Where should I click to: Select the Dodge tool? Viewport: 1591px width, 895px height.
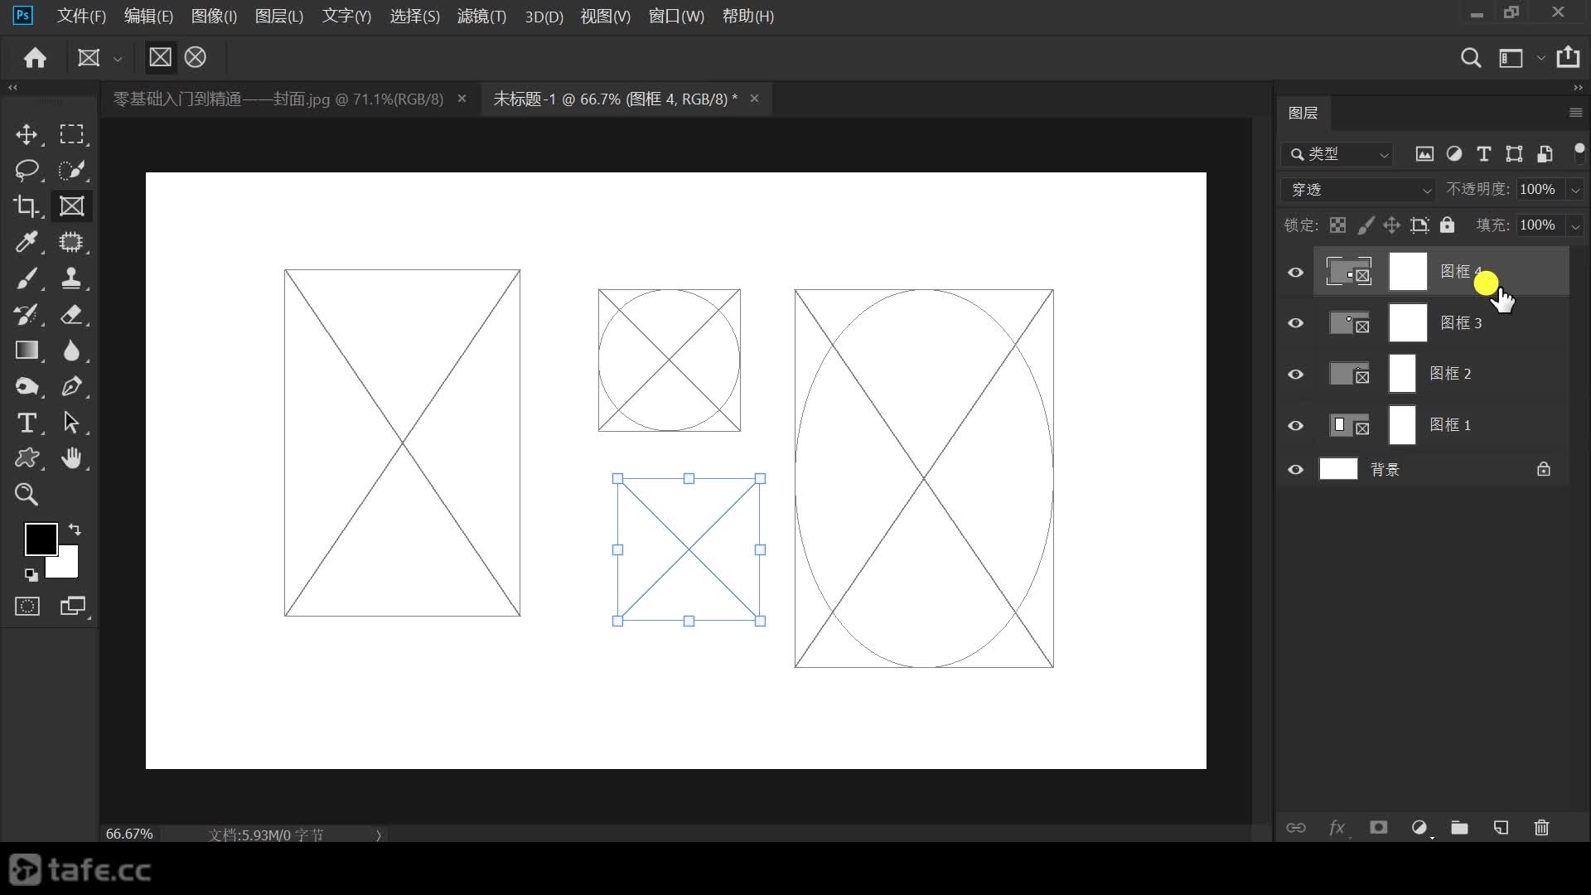[x=27, y=386]
